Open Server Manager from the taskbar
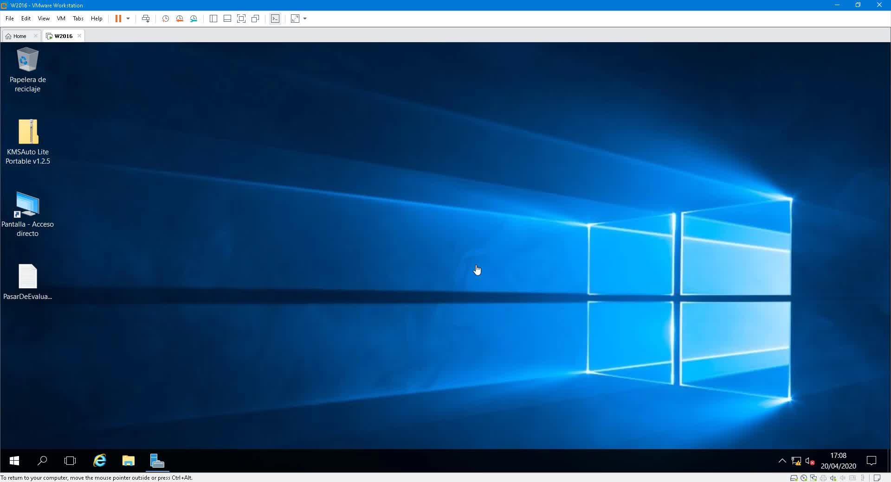This screenshot has width=891, height=482. [157, 461]
